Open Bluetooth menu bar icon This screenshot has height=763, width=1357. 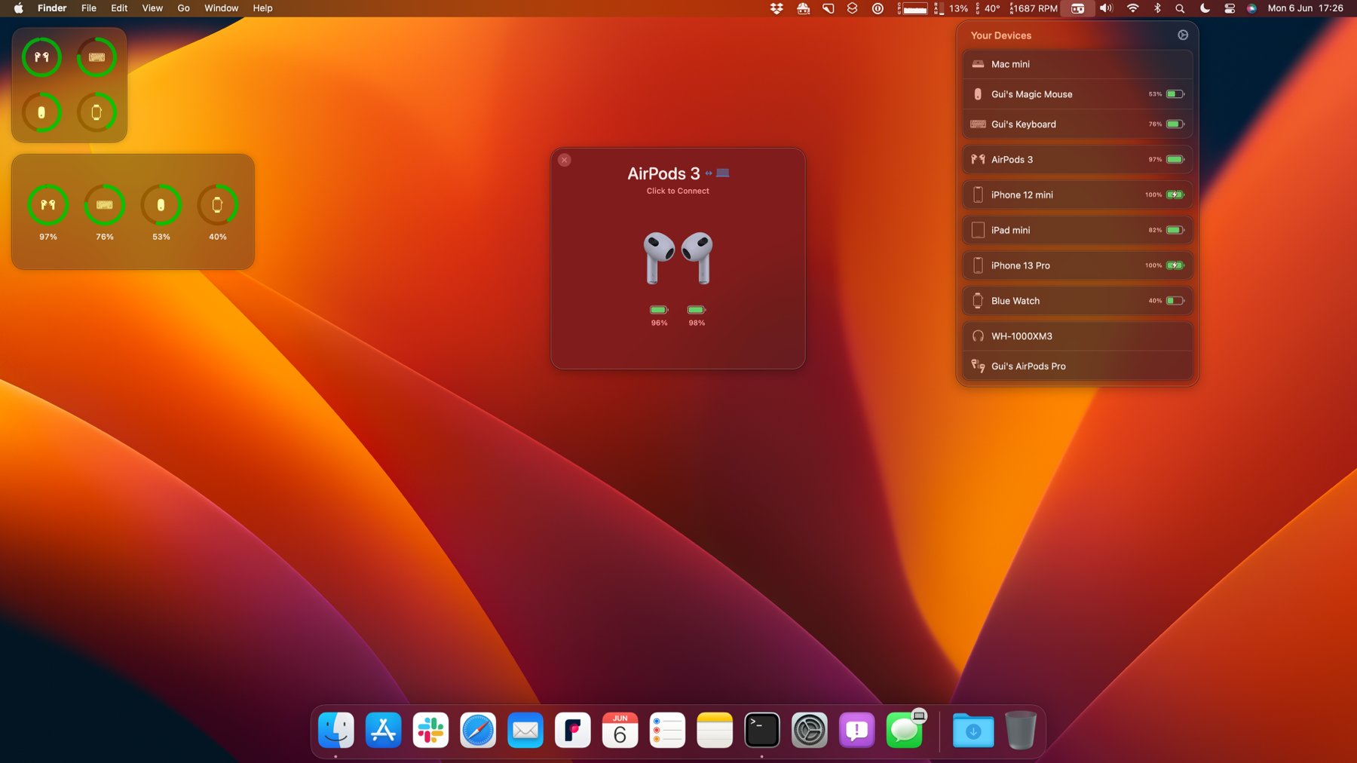(x=1157, y=8)
